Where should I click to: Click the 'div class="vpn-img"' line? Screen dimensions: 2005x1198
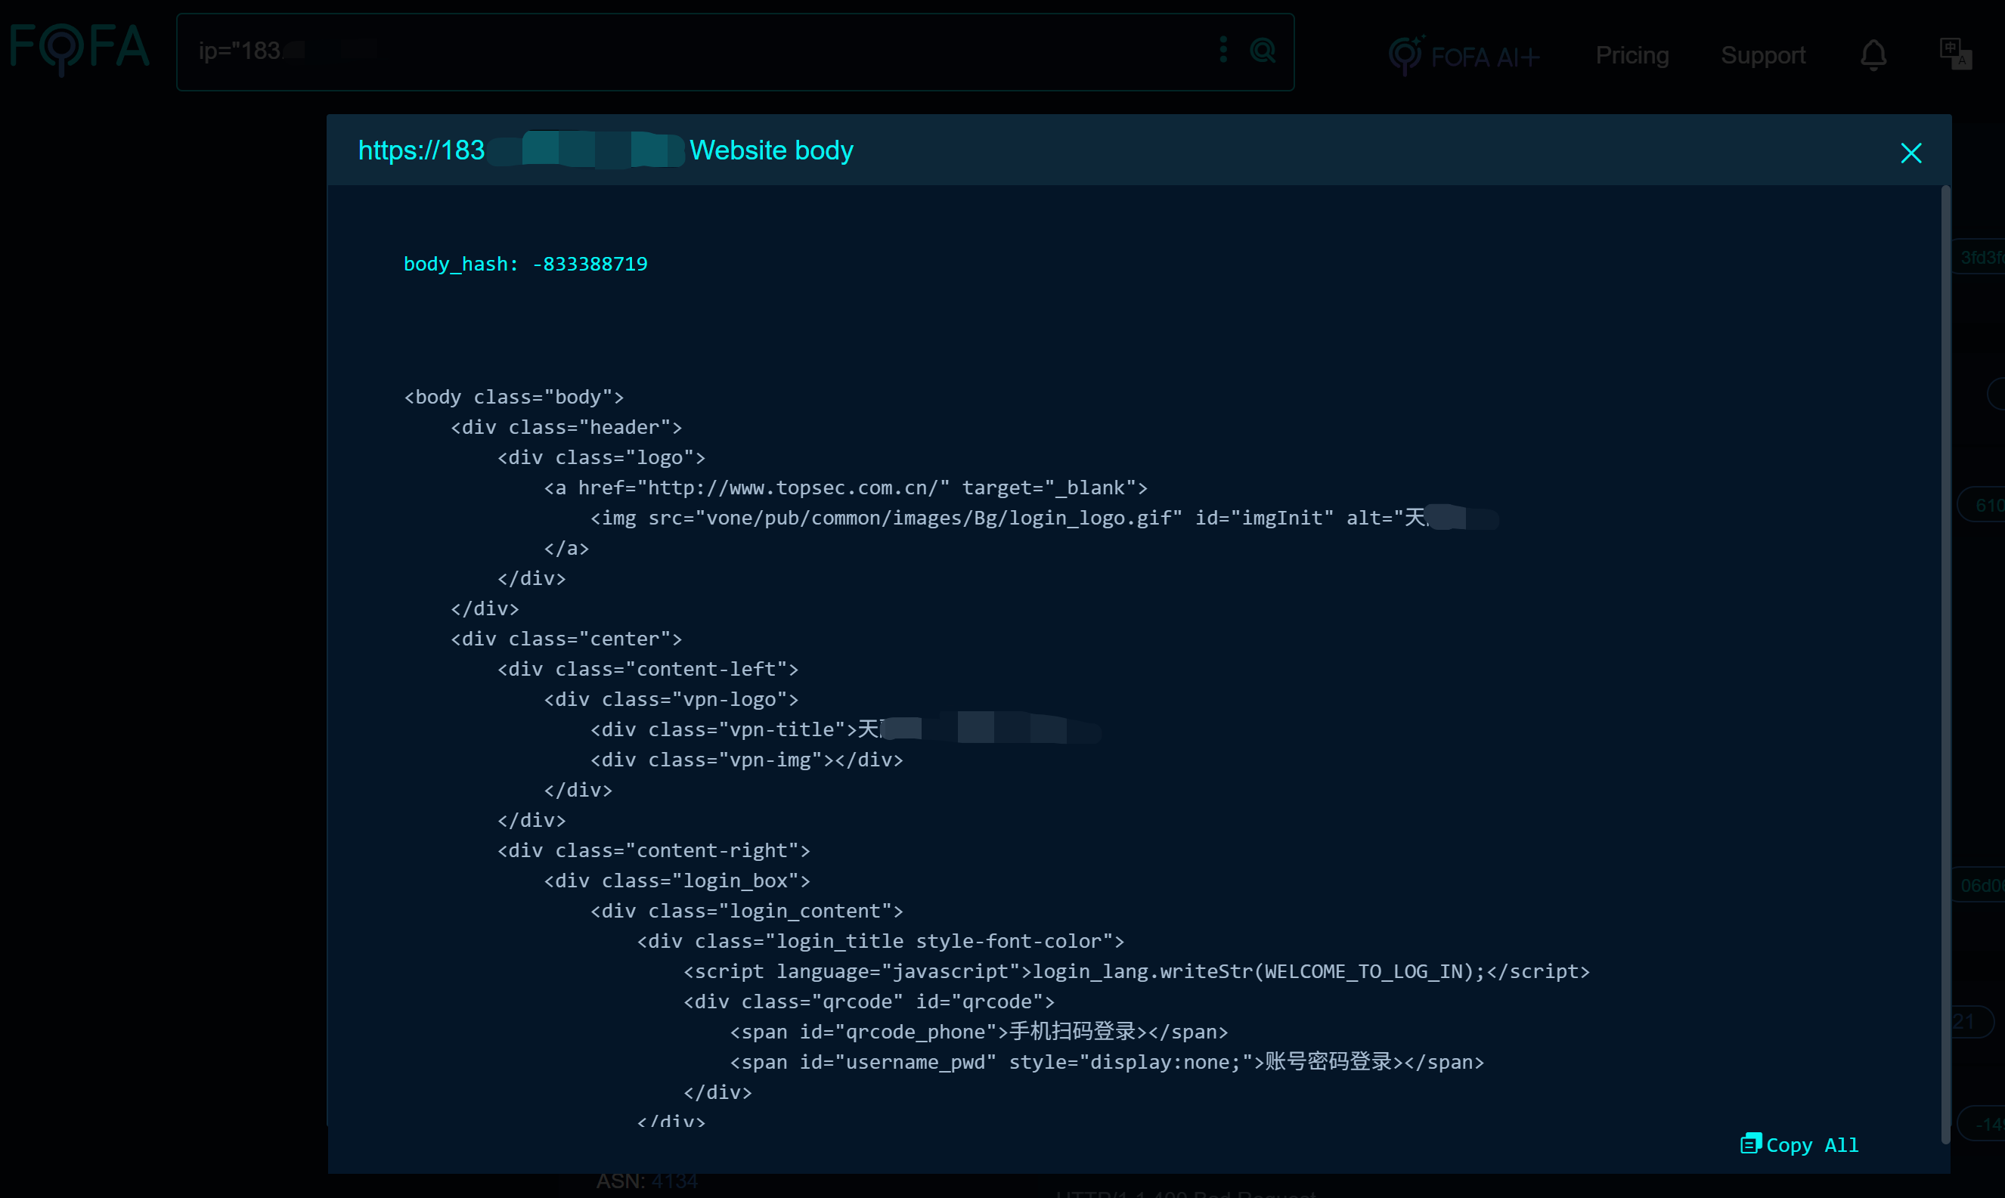click(x=747, y=760)
